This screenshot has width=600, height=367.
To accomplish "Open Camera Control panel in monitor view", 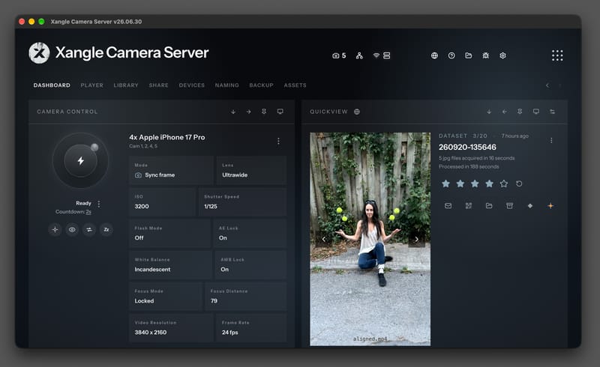I will [x=280, y=112].
